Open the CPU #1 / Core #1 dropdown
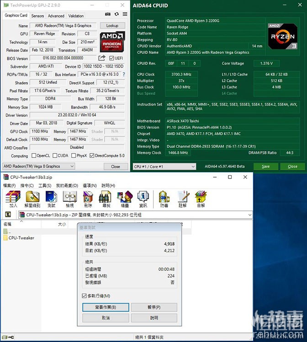Image resolution: width=307 pixels, height=342 pixels. pyautogui.click(x=164, y=167)
